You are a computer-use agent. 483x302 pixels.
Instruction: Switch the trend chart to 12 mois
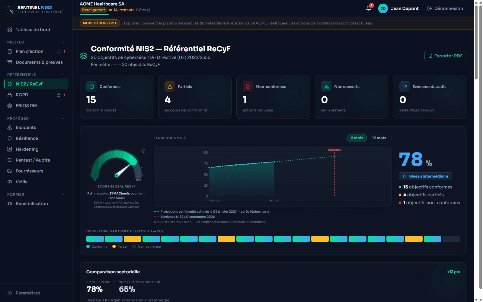click(379, 138)
